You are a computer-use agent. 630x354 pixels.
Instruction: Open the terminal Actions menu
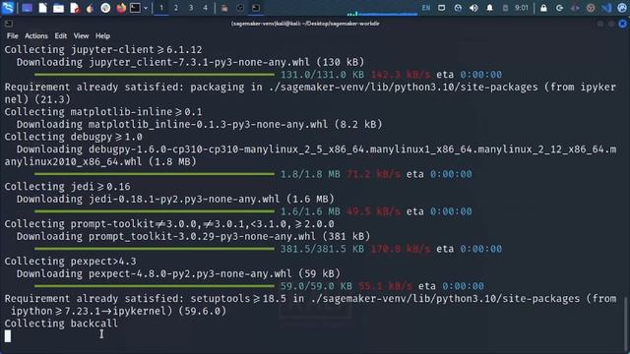pyautogui.click(x=36, y=35)
